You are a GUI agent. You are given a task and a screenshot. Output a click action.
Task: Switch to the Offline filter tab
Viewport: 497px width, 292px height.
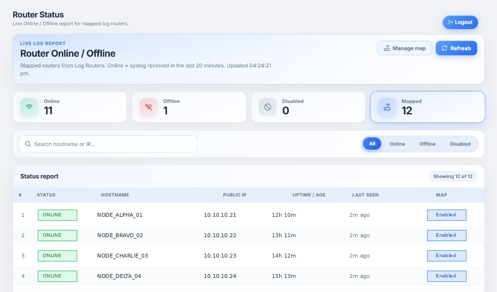click(427, 144)
